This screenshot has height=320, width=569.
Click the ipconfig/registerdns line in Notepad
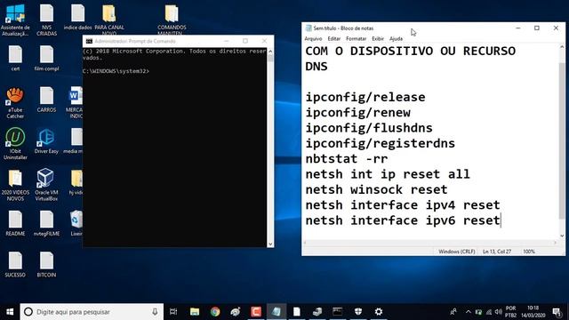[x=381, y=143]
